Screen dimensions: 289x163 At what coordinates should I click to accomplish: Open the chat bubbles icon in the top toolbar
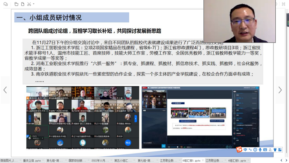[x=5, y=4]
